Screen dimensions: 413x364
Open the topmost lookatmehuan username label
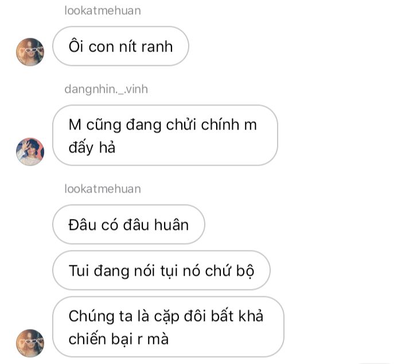click(103, 11)
